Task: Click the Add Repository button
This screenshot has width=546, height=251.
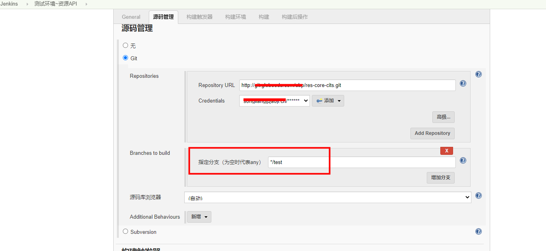Action: 432,133
